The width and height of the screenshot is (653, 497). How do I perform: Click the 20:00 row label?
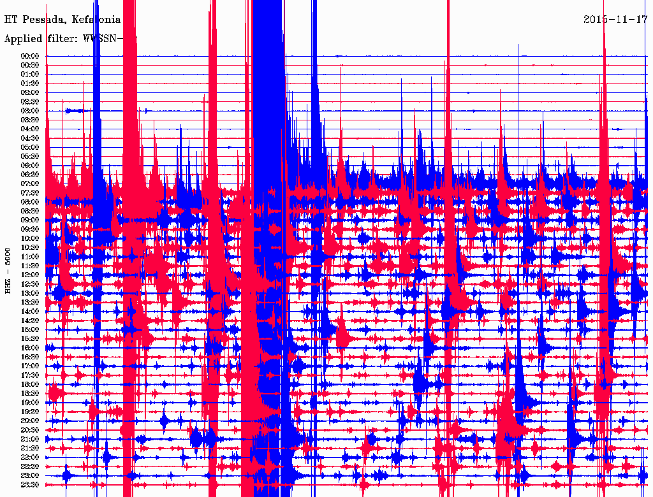coord(30,421)
